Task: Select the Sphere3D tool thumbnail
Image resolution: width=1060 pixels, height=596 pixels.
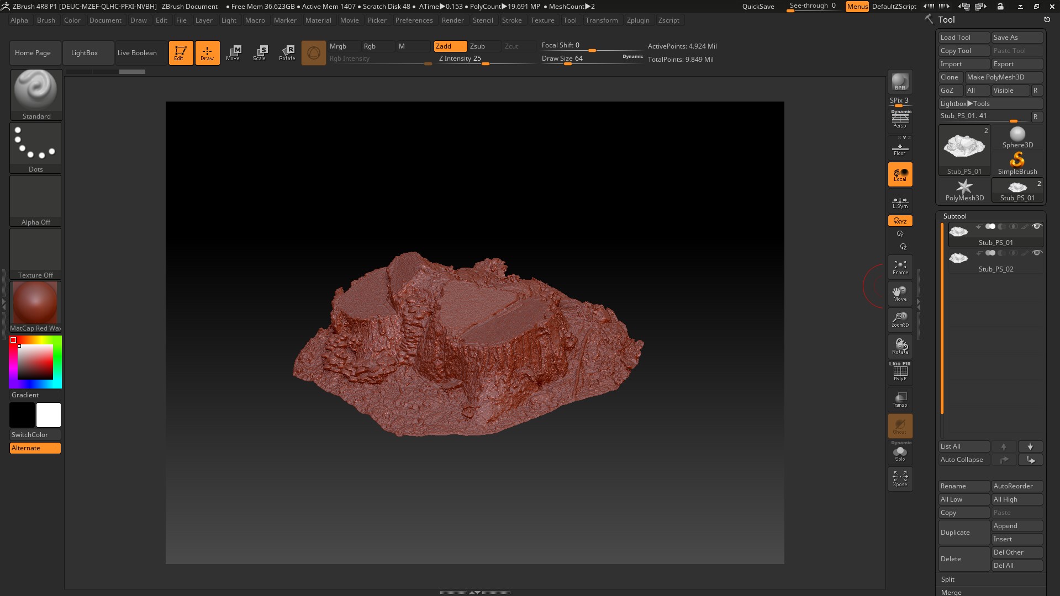Action: 1017,137
